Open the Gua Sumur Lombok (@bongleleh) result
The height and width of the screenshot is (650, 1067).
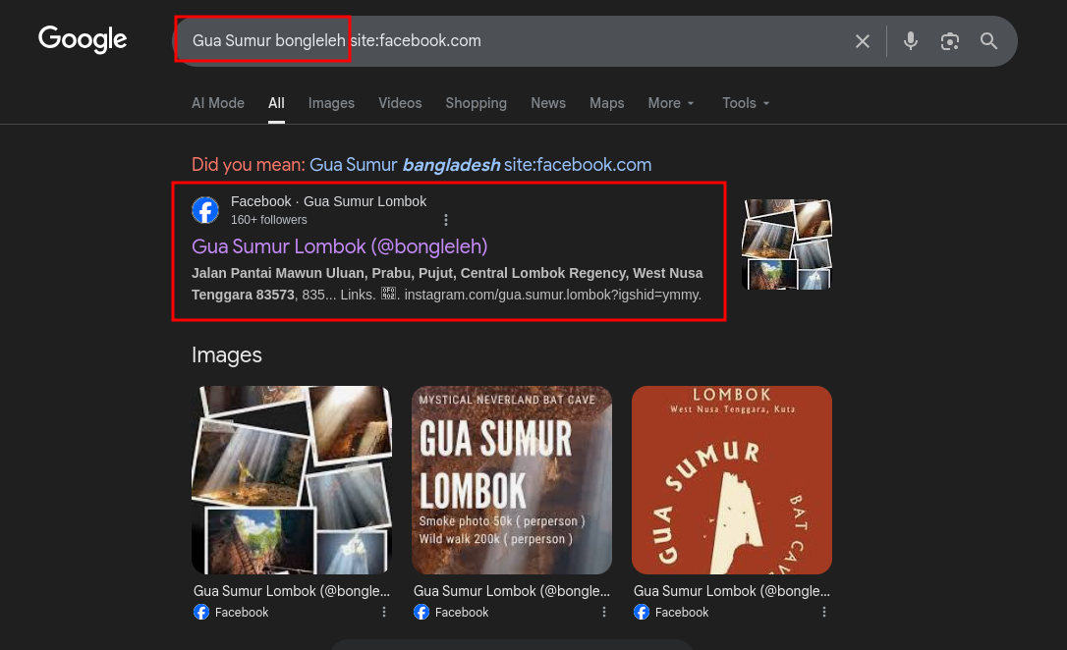[x=339, y=246]
